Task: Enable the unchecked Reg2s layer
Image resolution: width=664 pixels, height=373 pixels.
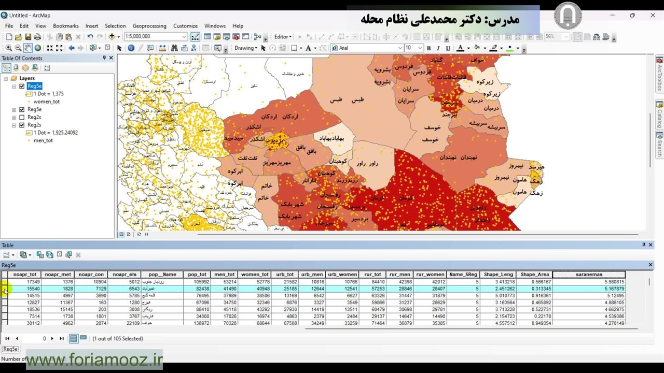Action: coord(22,118)
